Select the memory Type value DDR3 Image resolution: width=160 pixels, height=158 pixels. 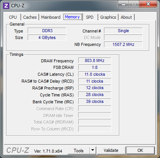pyautogui.click(x=47, y=31)
